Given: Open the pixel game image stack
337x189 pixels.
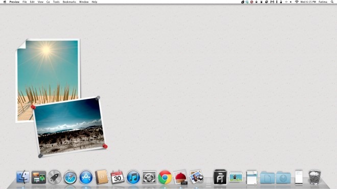Looking at the screenshot, I should click(236, 177).
